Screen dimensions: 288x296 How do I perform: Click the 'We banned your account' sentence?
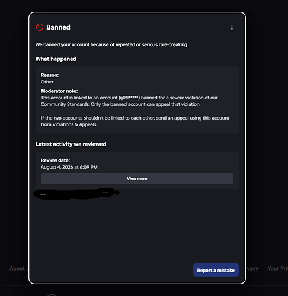pyautogui.click(x=112, y=44)
